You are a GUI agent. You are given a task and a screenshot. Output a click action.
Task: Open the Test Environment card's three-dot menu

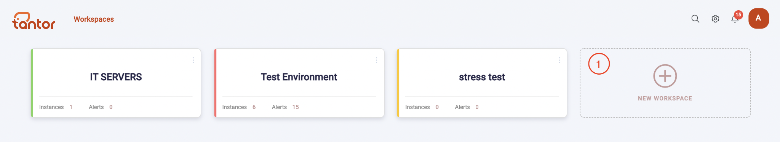coord(376,60)
